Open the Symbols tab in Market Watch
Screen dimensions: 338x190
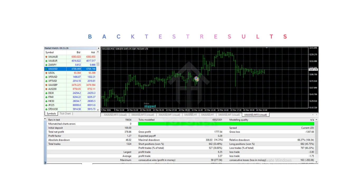pyautogui.click(x=51, y=114)
